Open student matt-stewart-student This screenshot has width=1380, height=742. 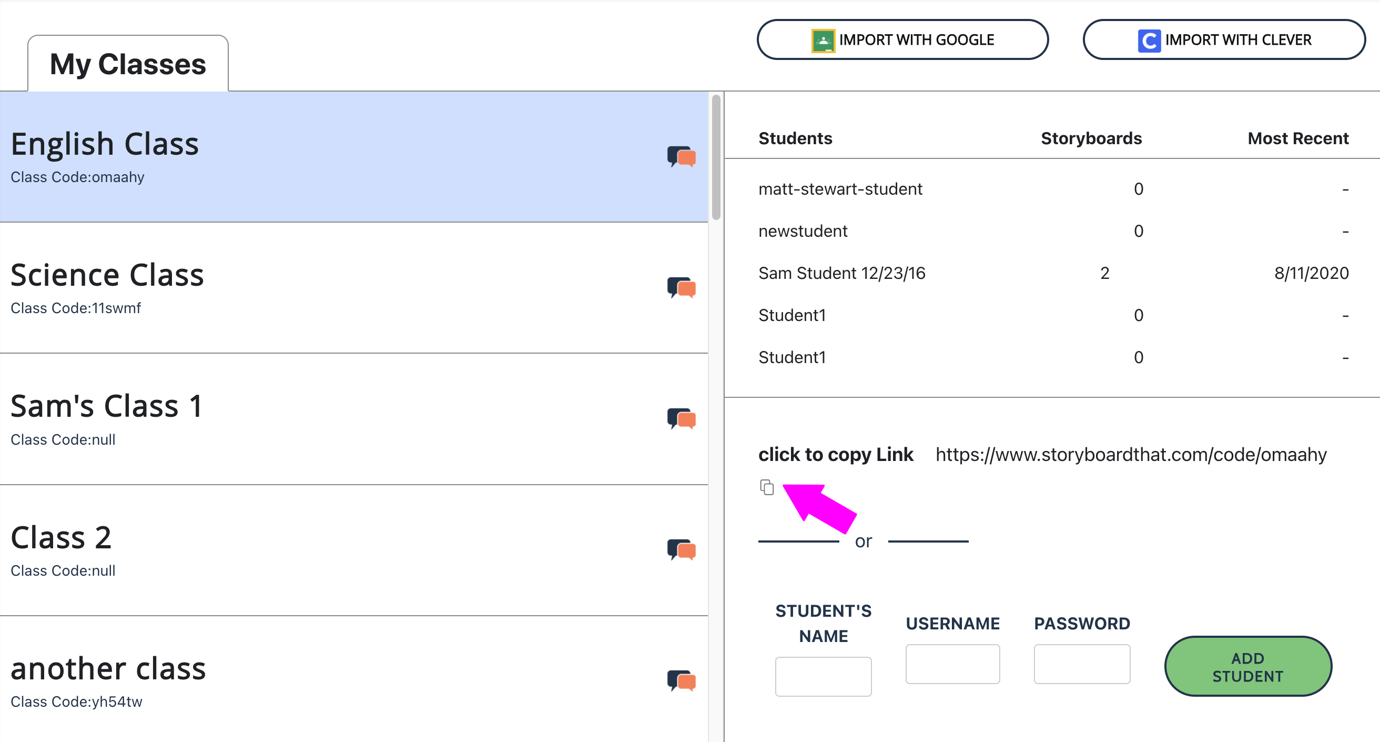840,189
